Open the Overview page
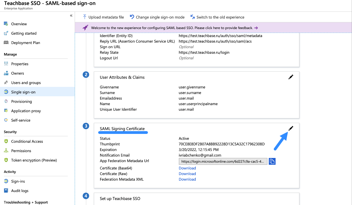 point(19,24)
